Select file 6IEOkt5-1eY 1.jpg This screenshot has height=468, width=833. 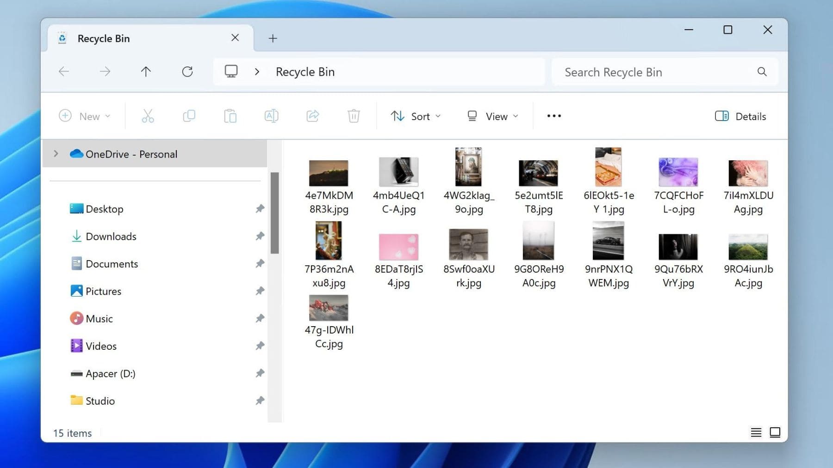609,181
